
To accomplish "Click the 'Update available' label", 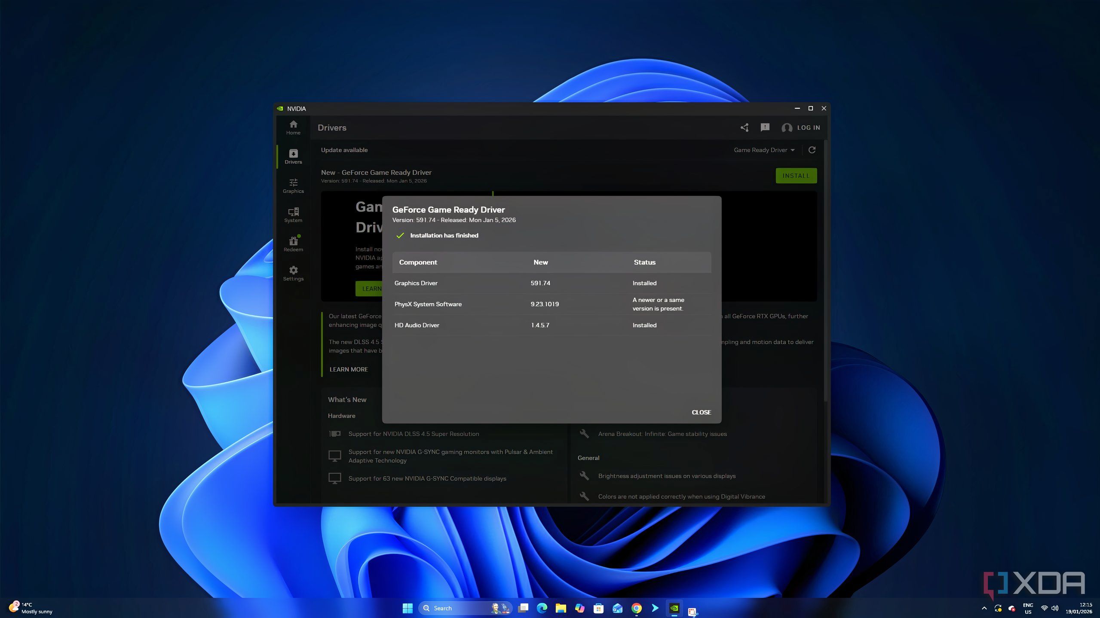I will pos(344,150).
